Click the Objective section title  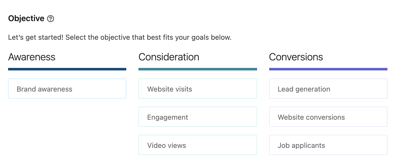pos(26,18)
